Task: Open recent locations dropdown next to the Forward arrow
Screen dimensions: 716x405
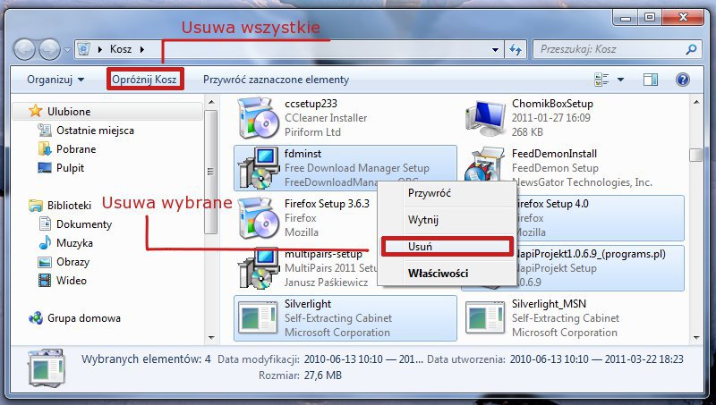Action: (x=67, y=49)
